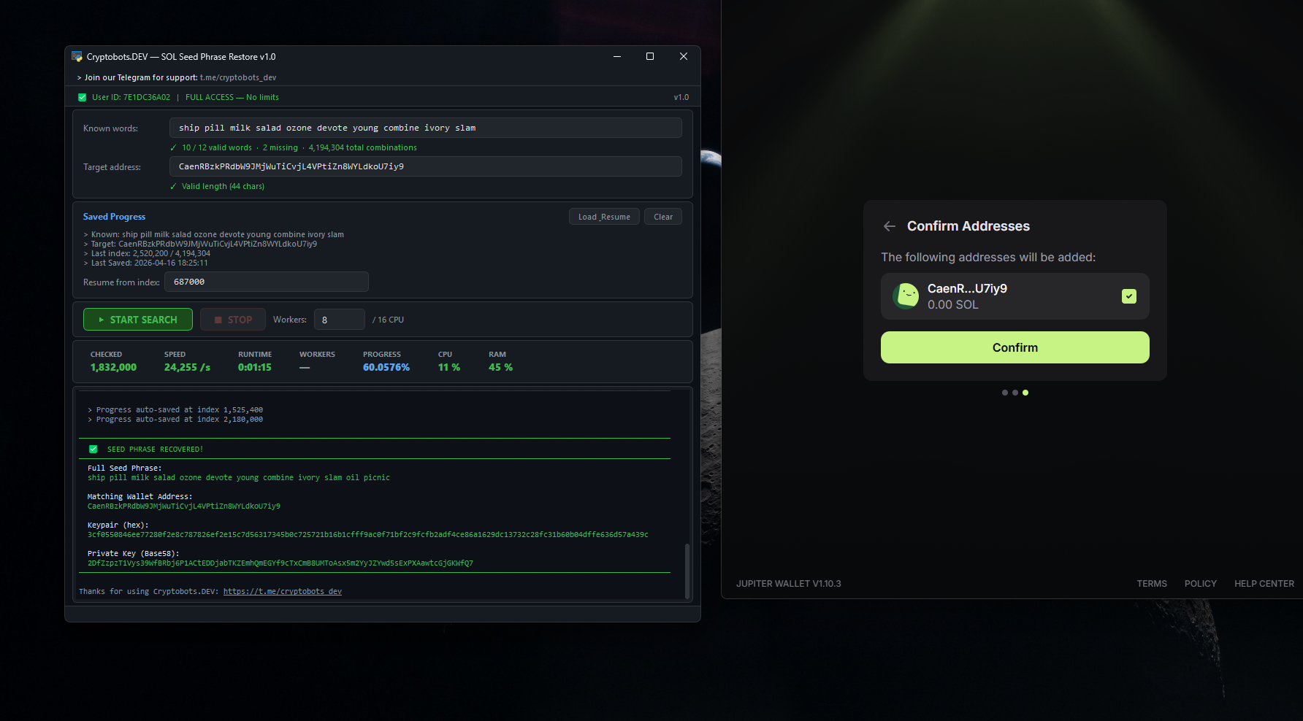
Task: Click the START SEARCH button
Action: click(138, 320)
